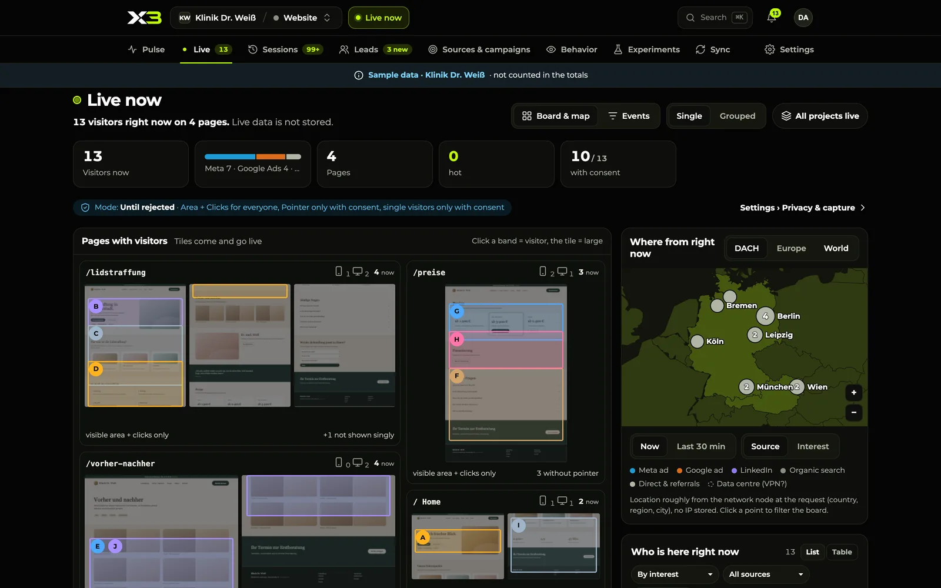Screen dimensions: 941x588
Task: Switch visitor list to Table
Action: point(842,552)
